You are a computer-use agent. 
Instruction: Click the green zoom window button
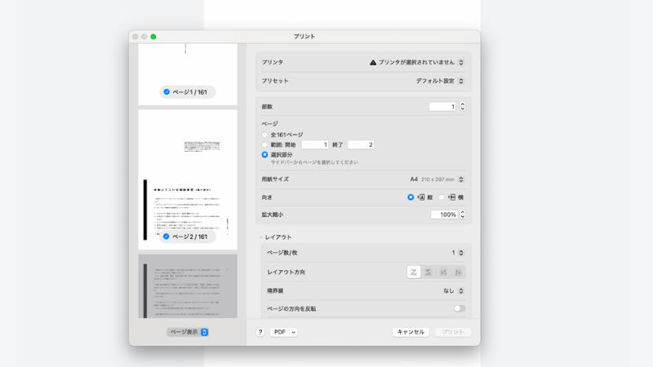[x=153, y=37]
